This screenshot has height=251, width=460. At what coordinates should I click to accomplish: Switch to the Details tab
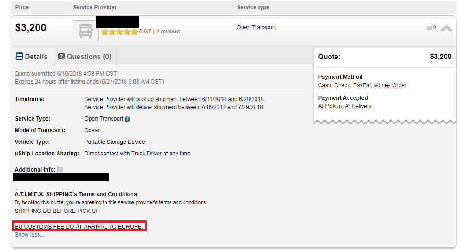click(x=32, y=57)
